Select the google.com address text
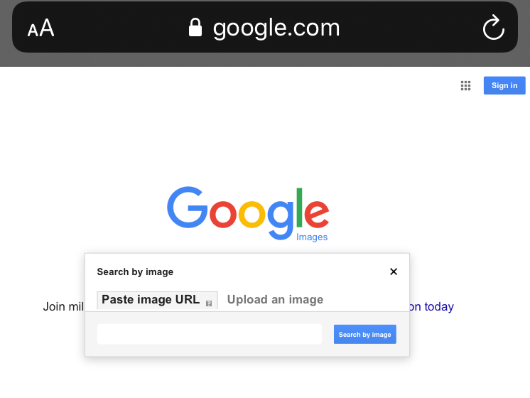This screenshot has height=398, width=530. coord(276,28)
